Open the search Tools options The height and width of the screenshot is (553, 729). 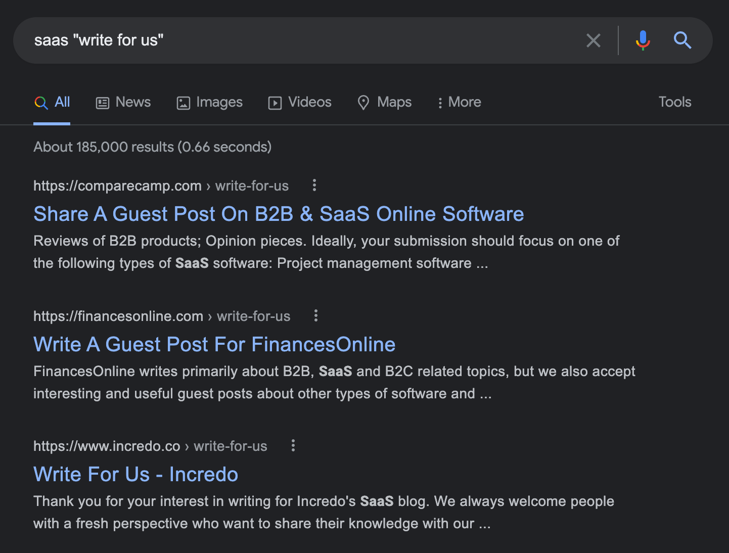(675, 102)
